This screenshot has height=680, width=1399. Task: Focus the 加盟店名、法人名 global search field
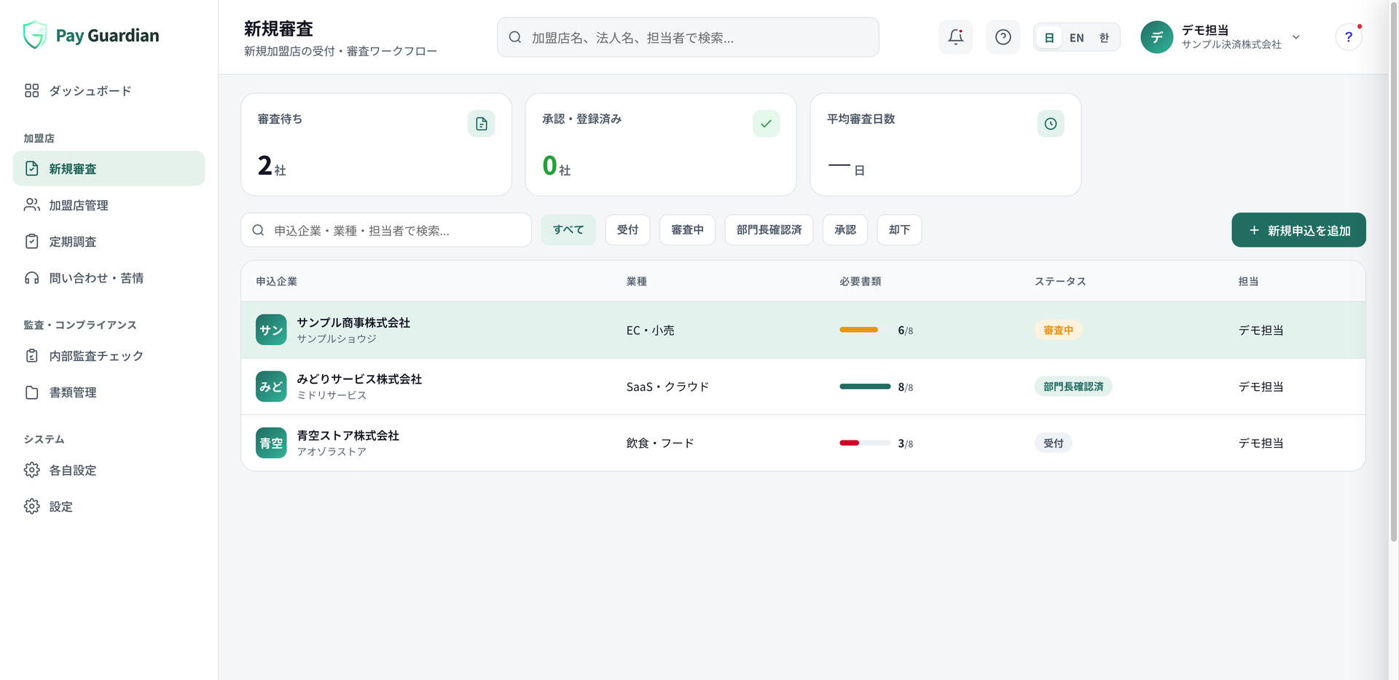click(x=688, y=37)
